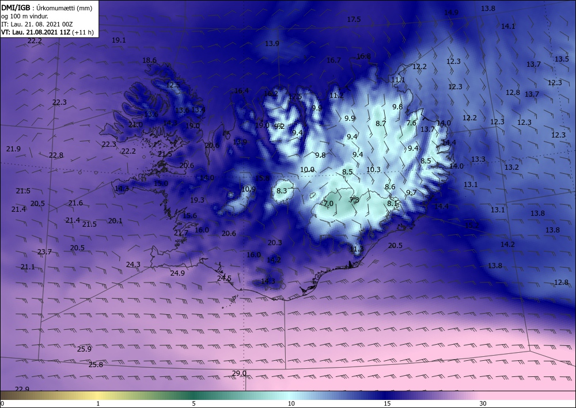
Task: Click the 15.6 value on the map
Action: (190, 216)
